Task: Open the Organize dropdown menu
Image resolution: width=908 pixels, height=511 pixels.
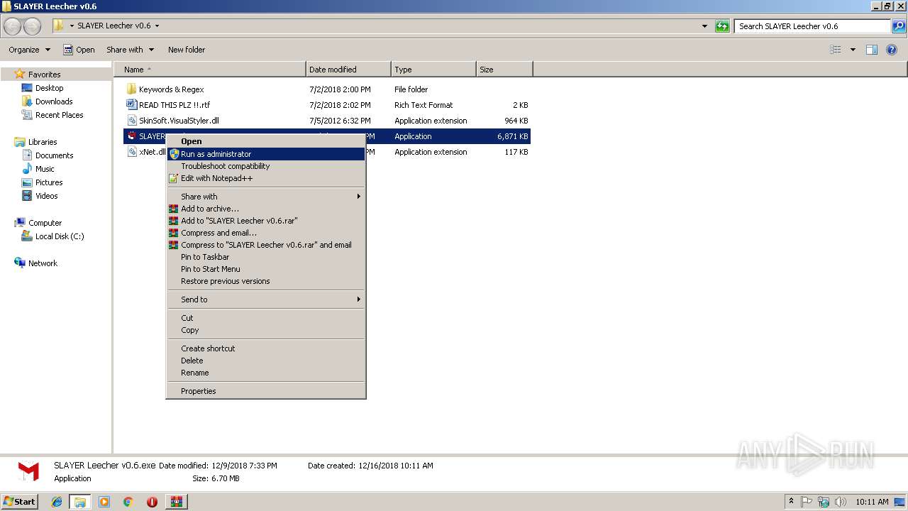Action: pos(29,50)
